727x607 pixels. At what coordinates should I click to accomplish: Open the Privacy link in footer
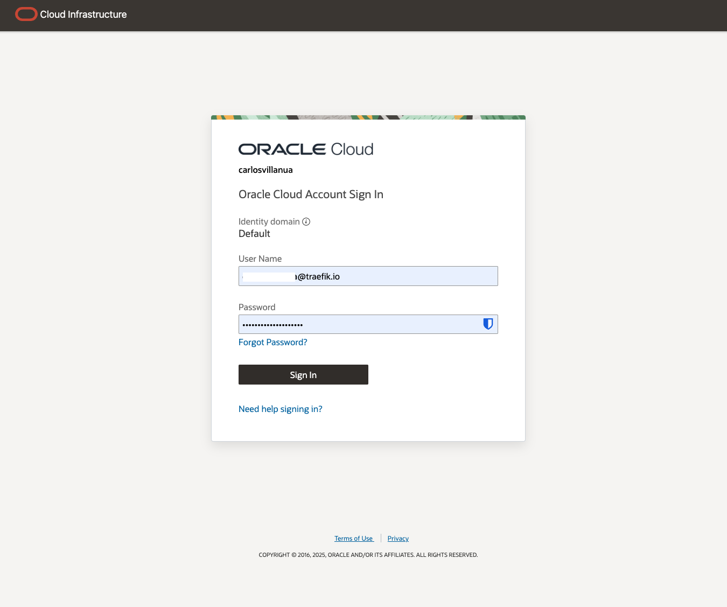click(398, 539)
